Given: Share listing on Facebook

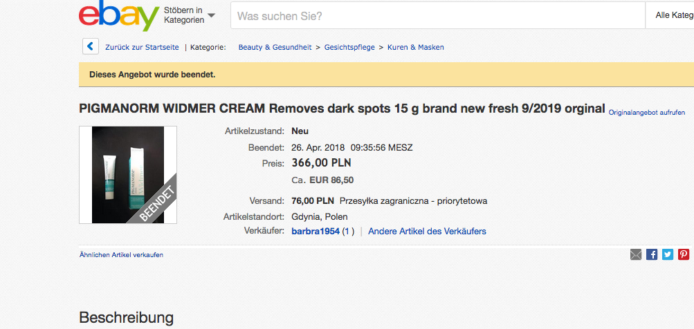Looking at the screenshot, I should 652,254.
